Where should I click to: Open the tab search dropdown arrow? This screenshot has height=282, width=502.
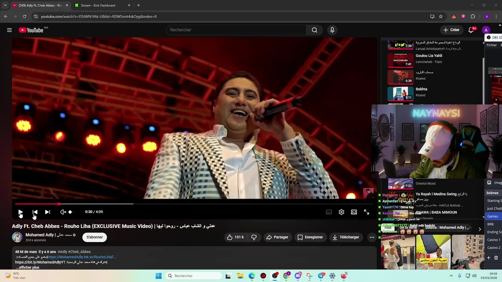tap(5, 5)
